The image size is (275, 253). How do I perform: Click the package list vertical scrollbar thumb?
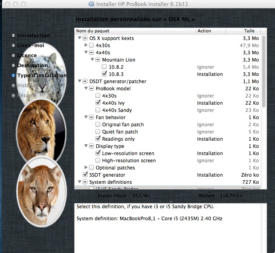tap(263, 72)
